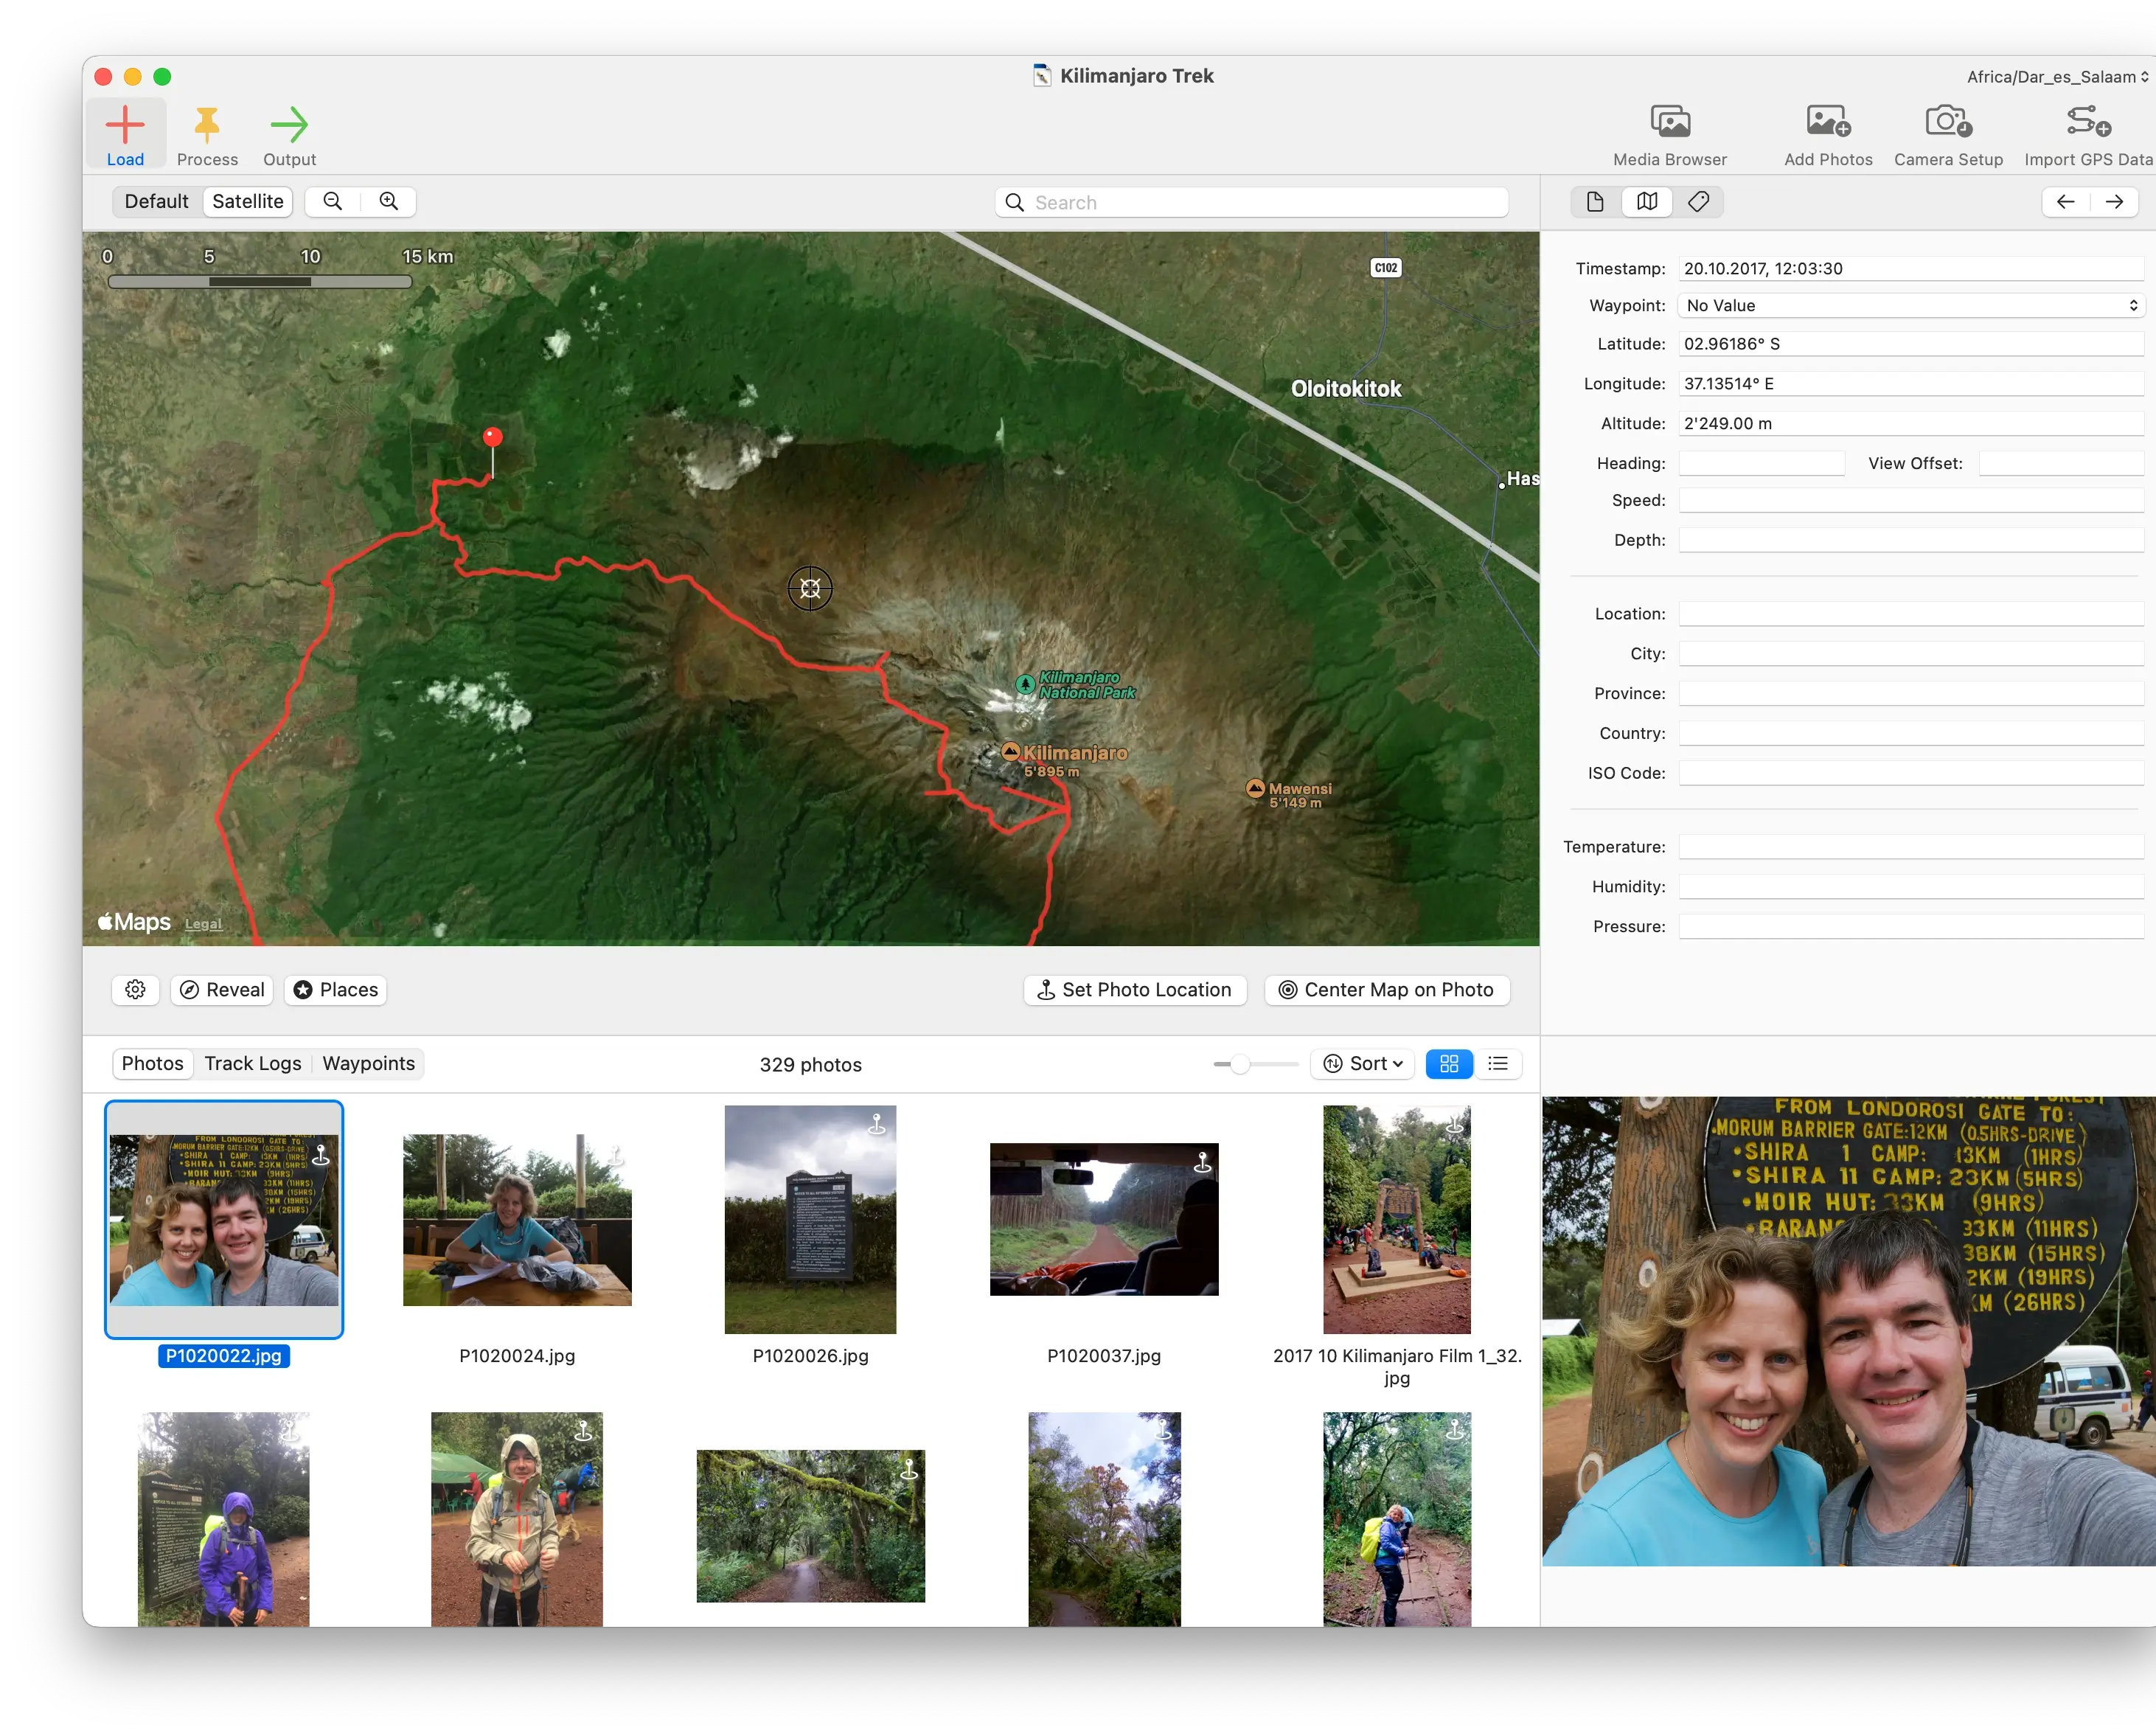Image resolution: width=2156 pixels, height=1736 pixels.
Task: Switch the map to Satellite view
Action: (x=247, y=201)
